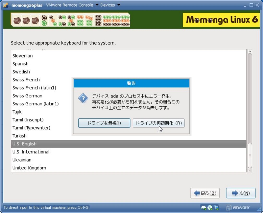Select Slovenian keyboard layout
This screenshot has height=213, width=263.
point(129,56)
